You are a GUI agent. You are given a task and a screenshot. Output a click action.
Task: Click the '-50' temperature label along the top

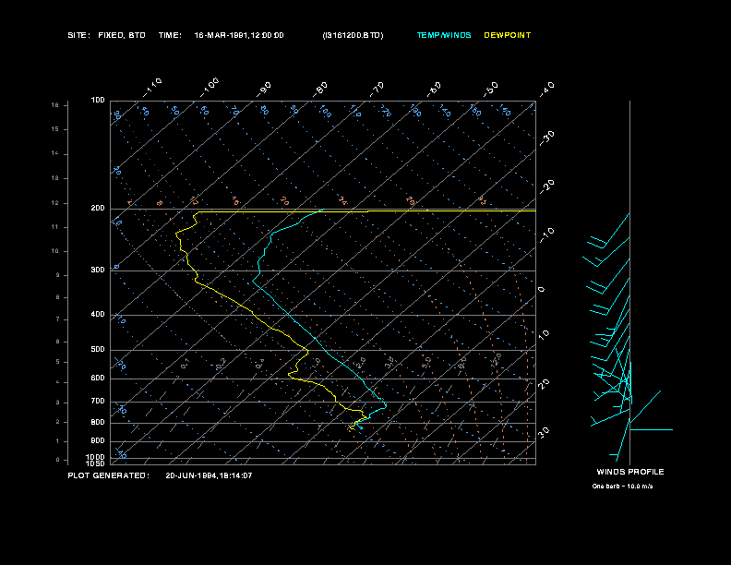(x=491, y=89)
